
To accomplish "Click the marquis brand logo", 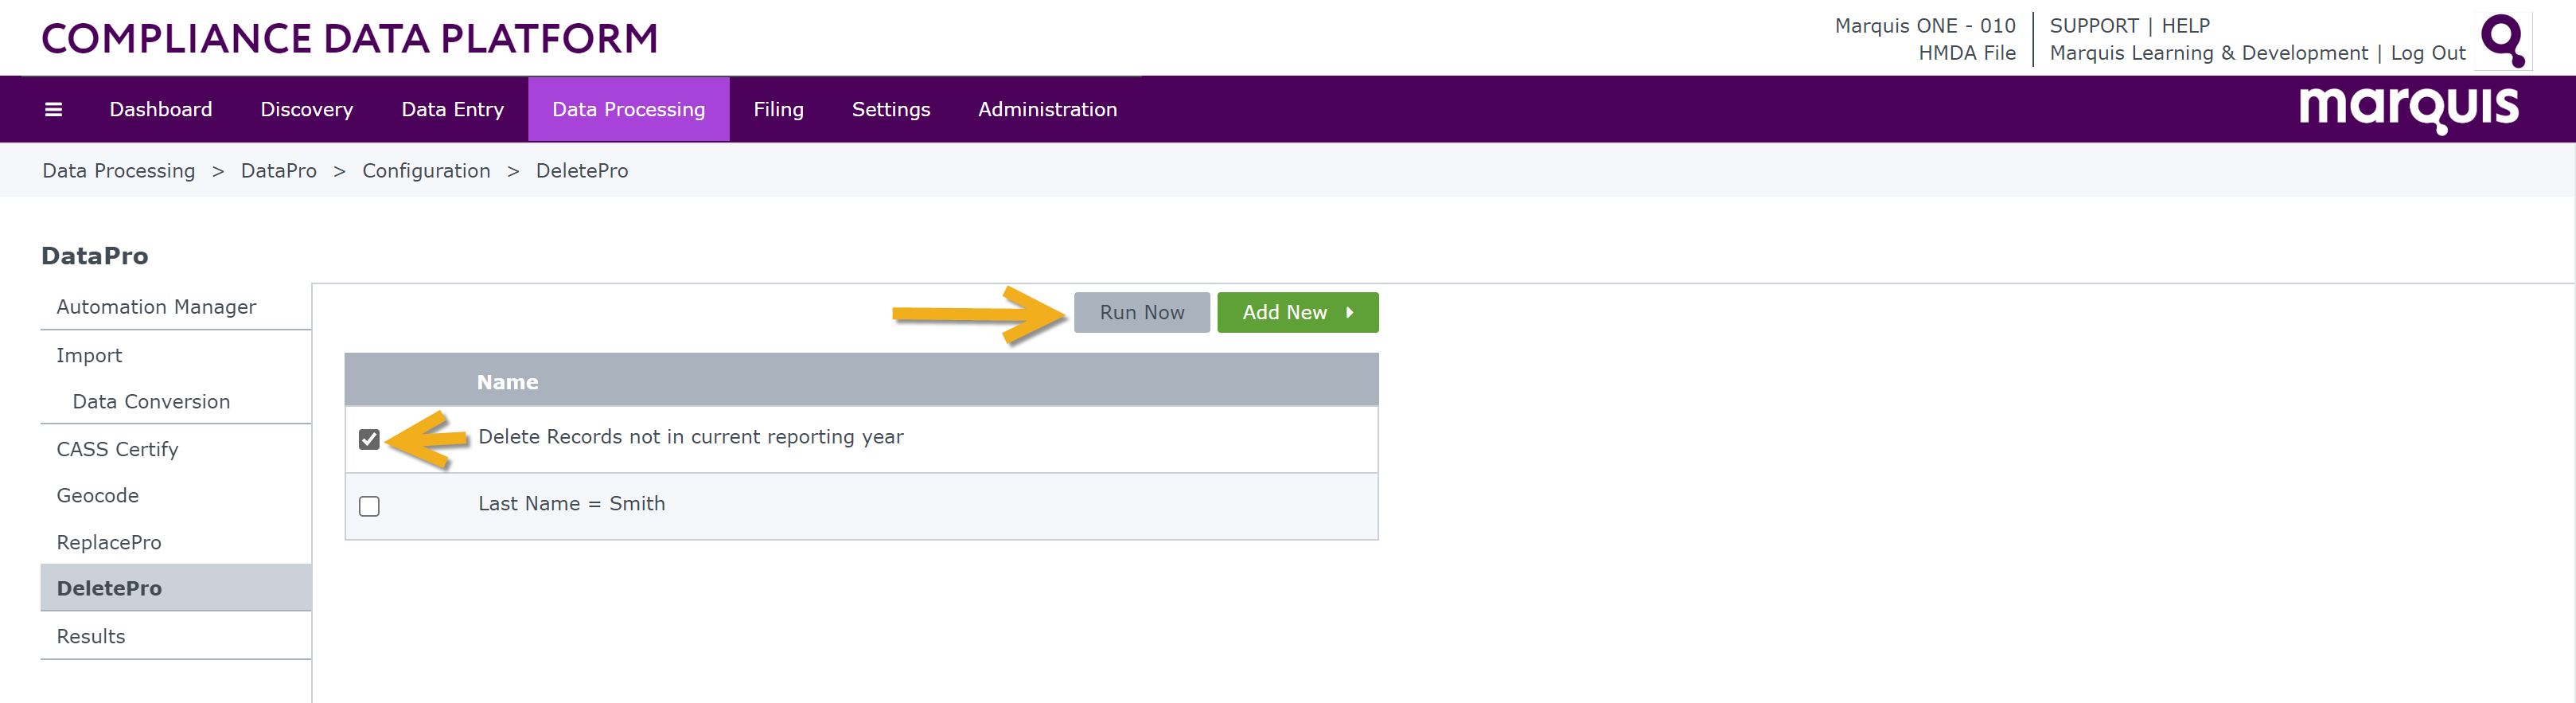I will click(x=2408, y=109).
